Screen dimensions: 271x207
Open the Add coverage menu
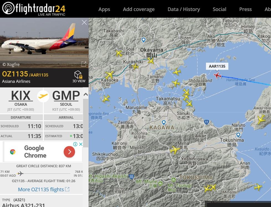pos(139,9)
